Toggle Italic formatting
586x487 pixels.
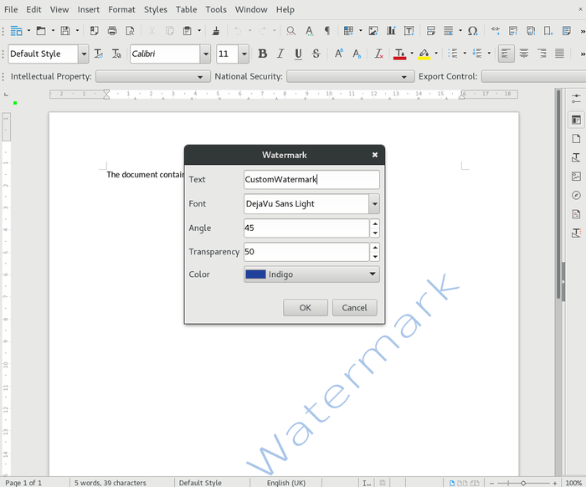point(280,54)
